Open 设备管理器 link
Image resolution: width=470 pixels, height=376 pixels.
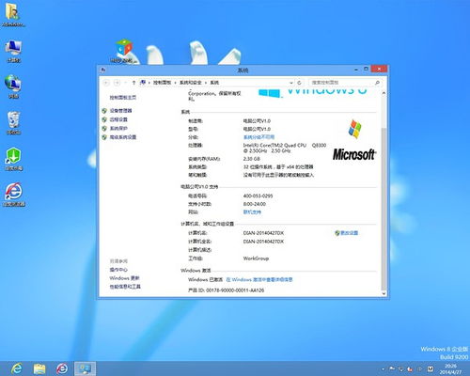(120, 111)
